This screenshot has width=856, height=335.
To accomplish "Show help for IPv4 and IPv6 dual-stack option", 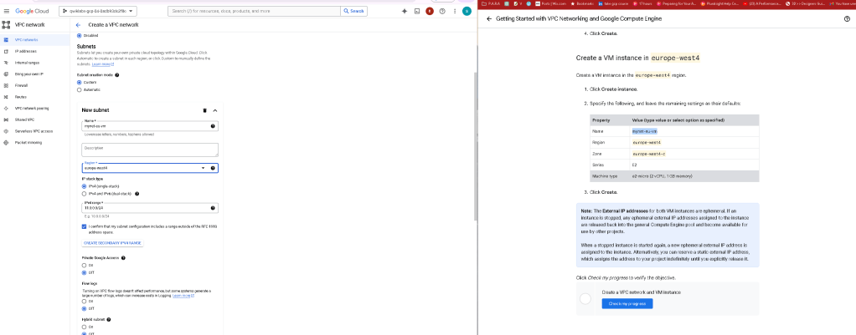I will (x=137, y=193).
